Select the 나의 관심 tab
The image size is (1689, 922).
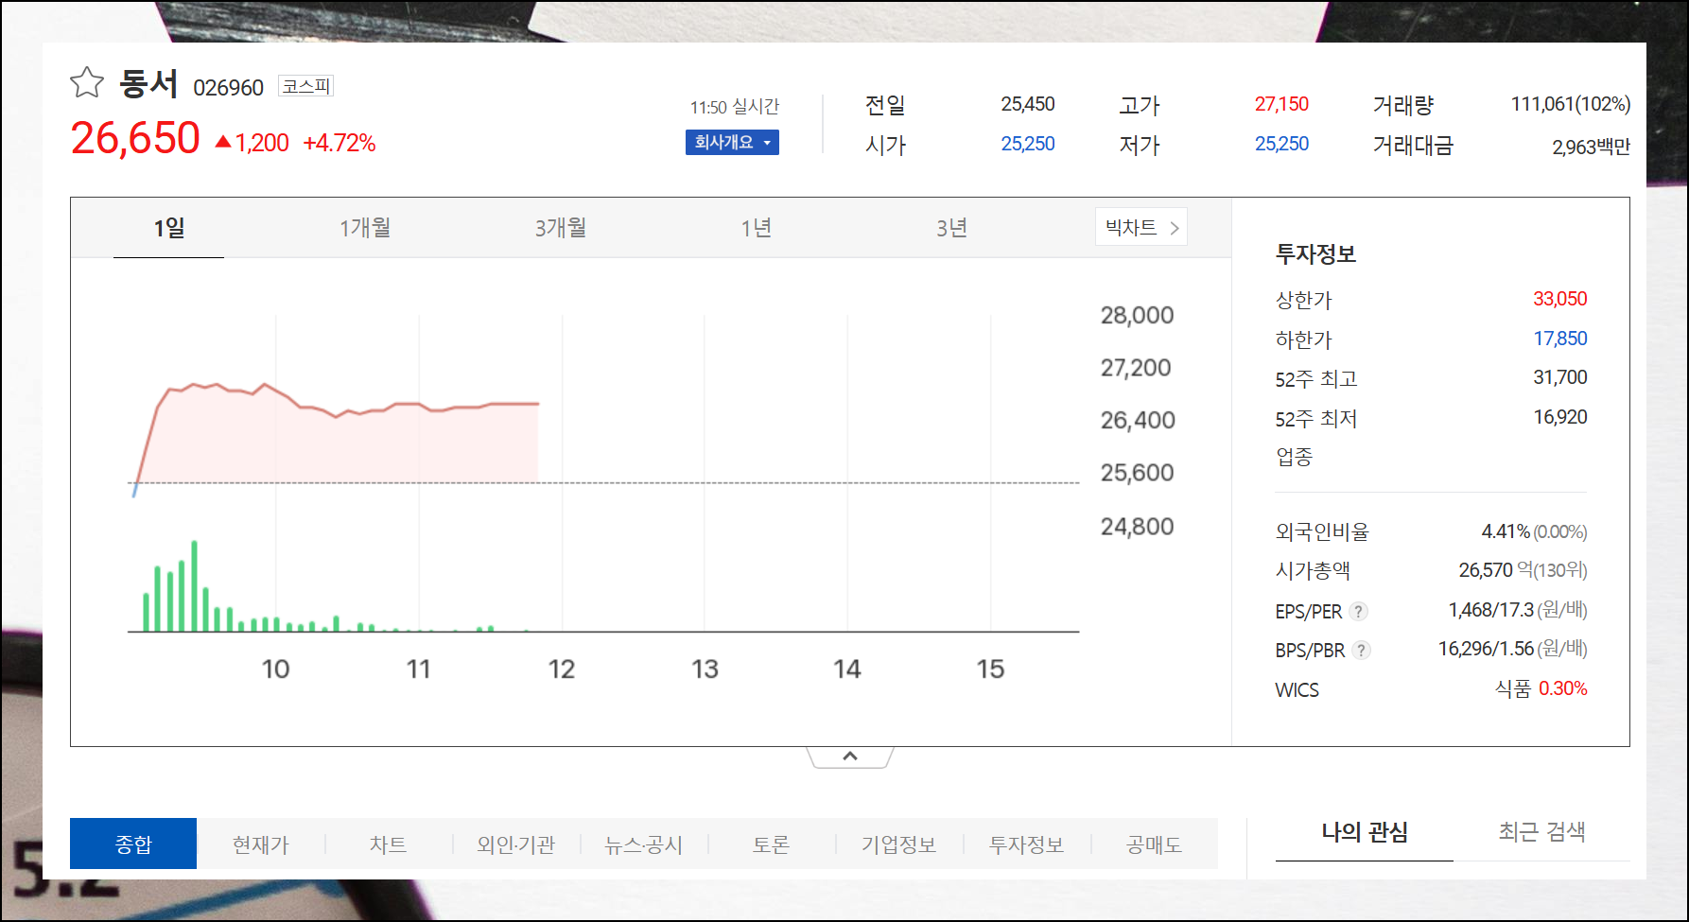[x=1365, y=832]
